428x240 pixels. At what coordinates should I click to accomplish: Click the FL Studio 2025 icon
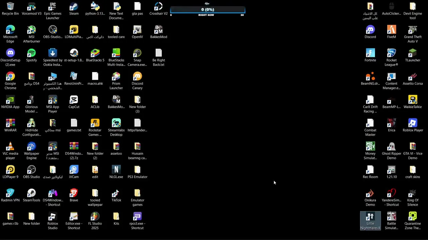click(x=95, y=221)
